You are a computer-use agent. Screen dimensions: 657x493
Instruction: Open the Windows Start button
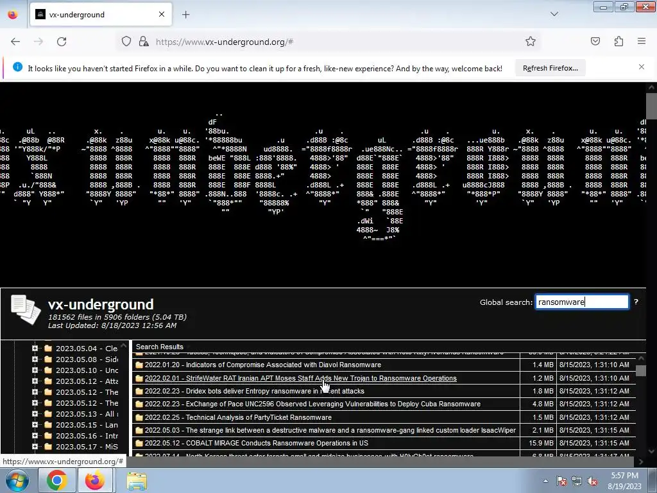[17, 481]
